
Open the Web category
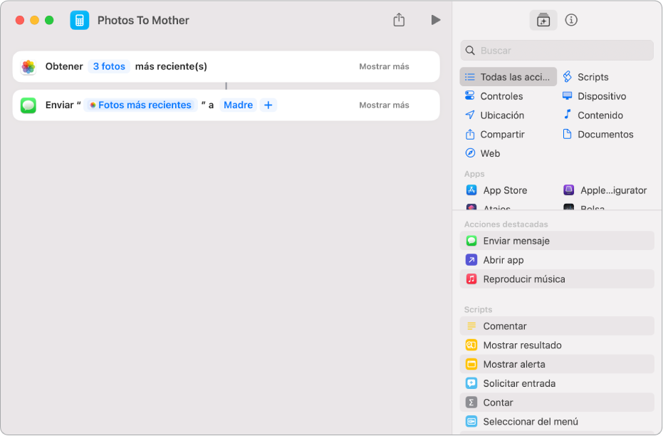482,153
